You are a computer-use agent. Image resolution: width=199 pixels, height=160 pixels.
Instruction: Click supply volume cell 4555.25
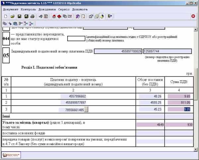150,103
